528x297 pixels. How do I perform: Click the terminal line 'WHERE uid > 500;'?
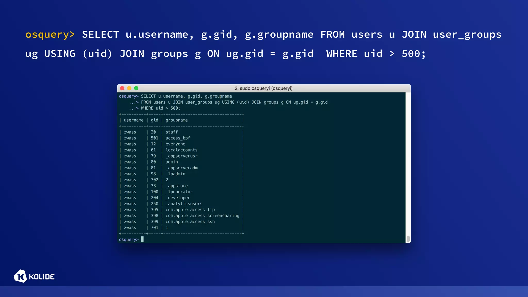click(160, 108)
